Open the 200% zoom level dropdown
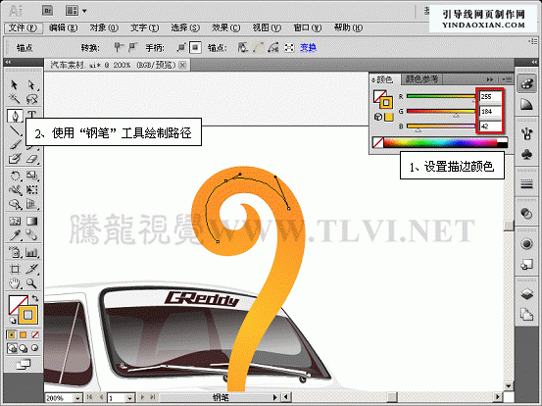This screenshot has width=542, height=406. coord(77,398)
